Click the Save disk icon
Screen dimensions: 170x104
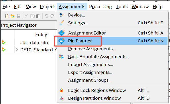(x=18, y=16)
